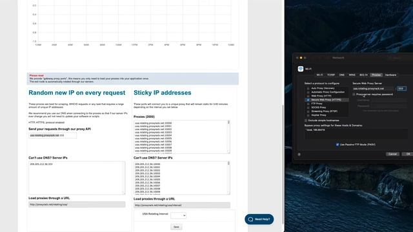Click Secure Web Proxy Server address field
This screenshot has height=232, width=413.
pos(373,89)
